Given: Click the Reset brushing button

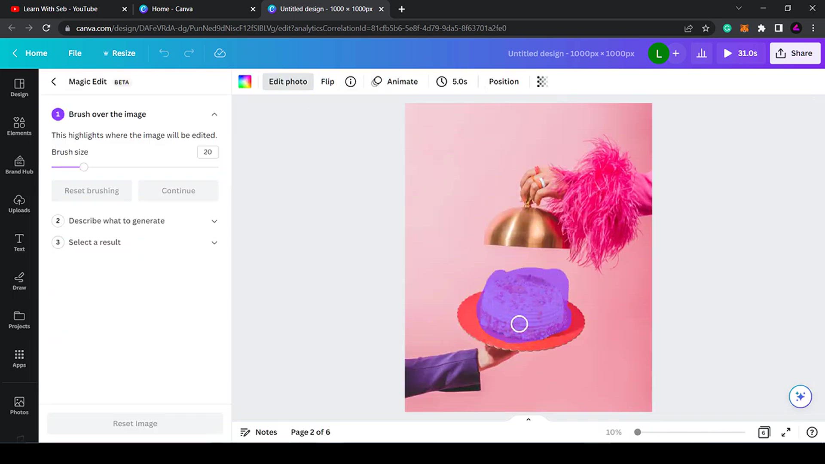Looking at the screenshot, I should point(92,191).
